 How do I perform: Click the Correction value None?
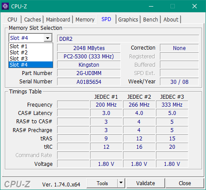pyautogui.click(x=179, y=48)
